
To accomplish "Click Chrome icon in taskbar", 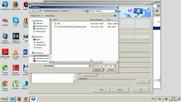I will click(26, 99).
